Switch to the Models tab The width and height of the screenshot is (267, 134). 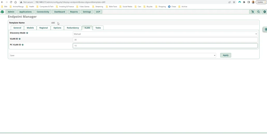pyautogui.click(x=30, y=28)
